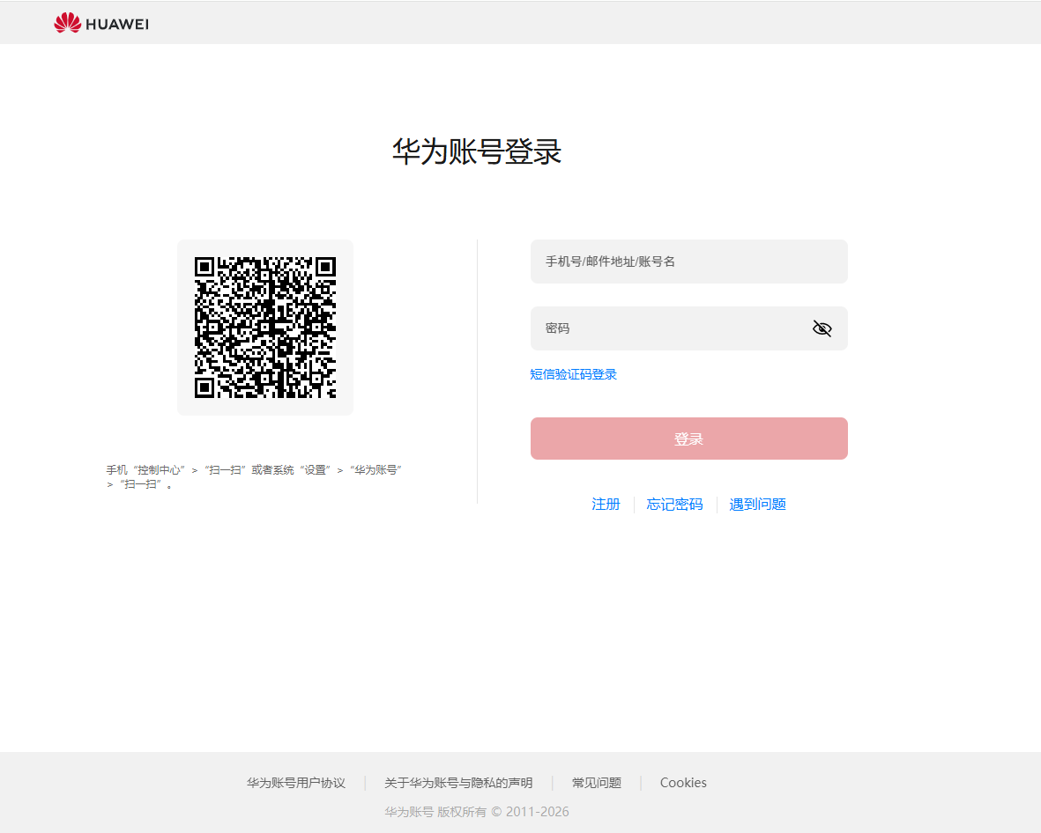Focus the 手机号/邮件地址/账号名 input field
Image resolution: width=1041 pixels, height=833 pixels.
point(688,262)
